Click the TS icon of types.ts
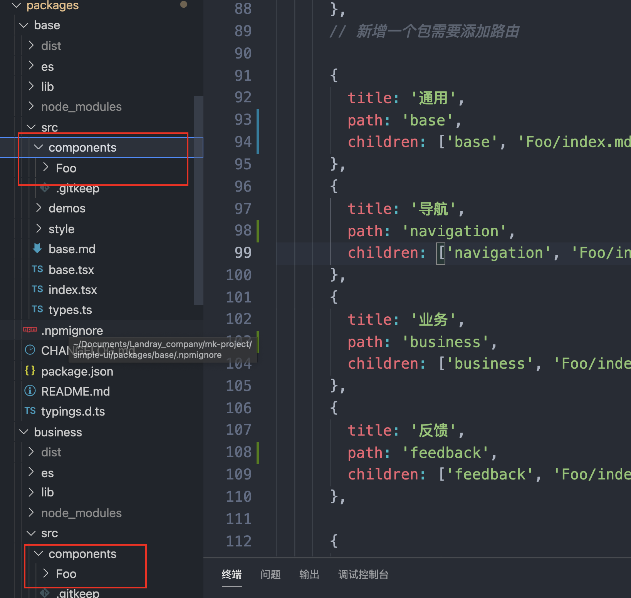This screenshot has height=598, width=631. 37,309
